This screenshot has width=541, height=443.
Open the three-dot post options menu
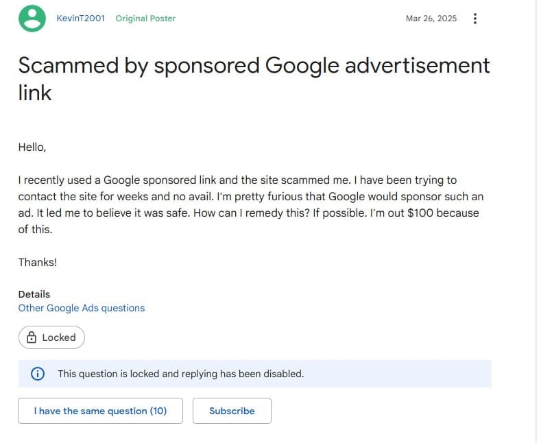(x=475, y=19)
